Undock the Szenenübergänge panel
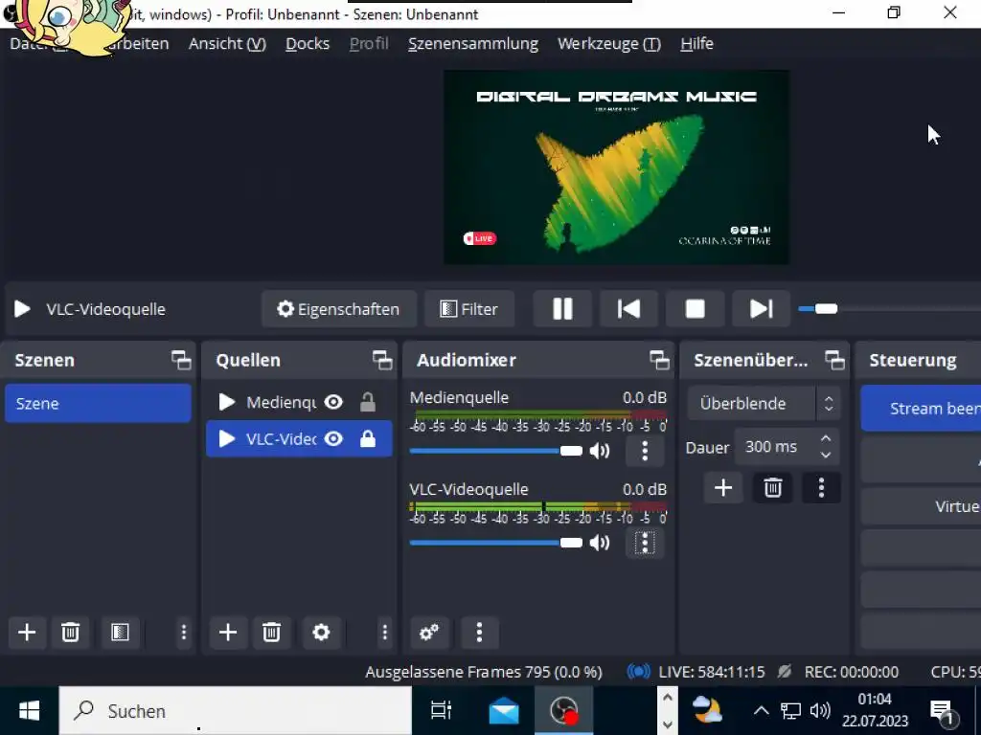 834,360
